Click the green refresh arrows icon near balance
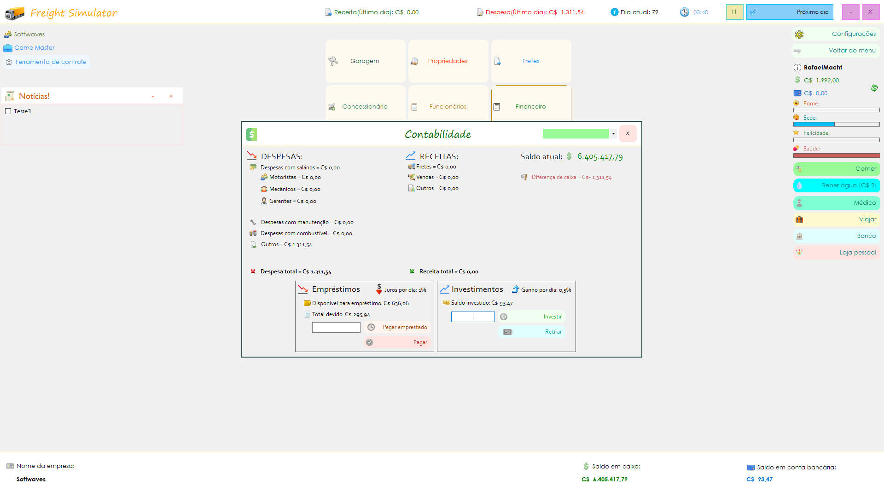The height and width of the screenshot is (497, 884). pos(874,88)
